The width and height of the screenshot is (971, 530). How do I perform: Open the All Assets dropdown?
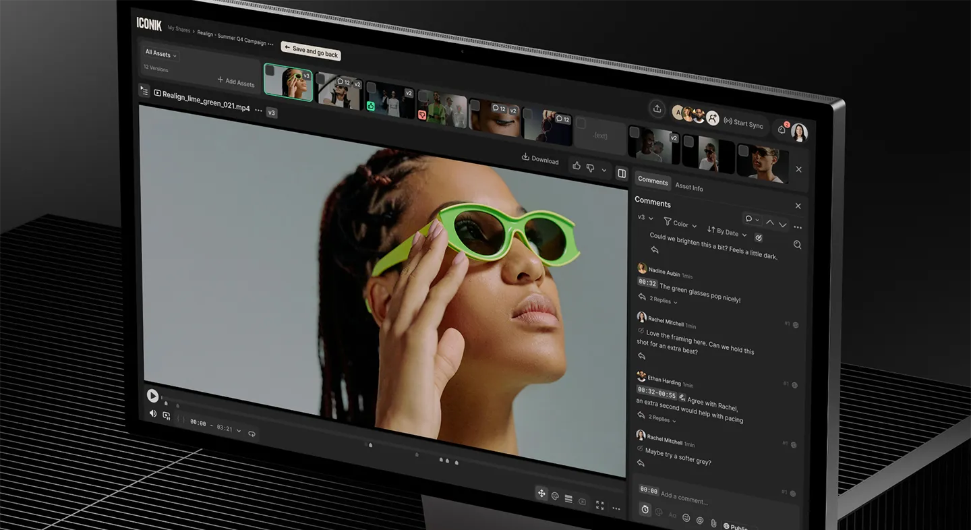click(160, 53)
